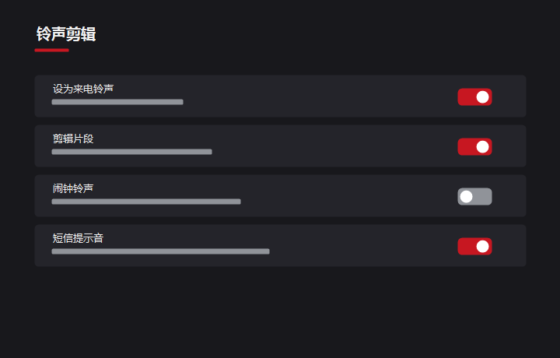The width and height of the screenshot is (560, 358).
Task: Switch off the 短信提示音 toggle
Action: (x=474, y=247)
